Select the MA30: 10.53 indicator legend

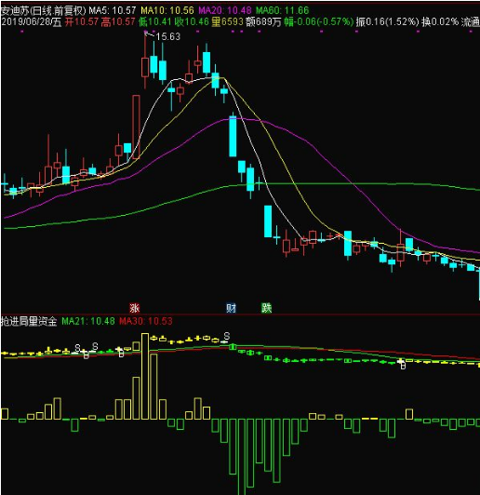(x=146, y=321)
